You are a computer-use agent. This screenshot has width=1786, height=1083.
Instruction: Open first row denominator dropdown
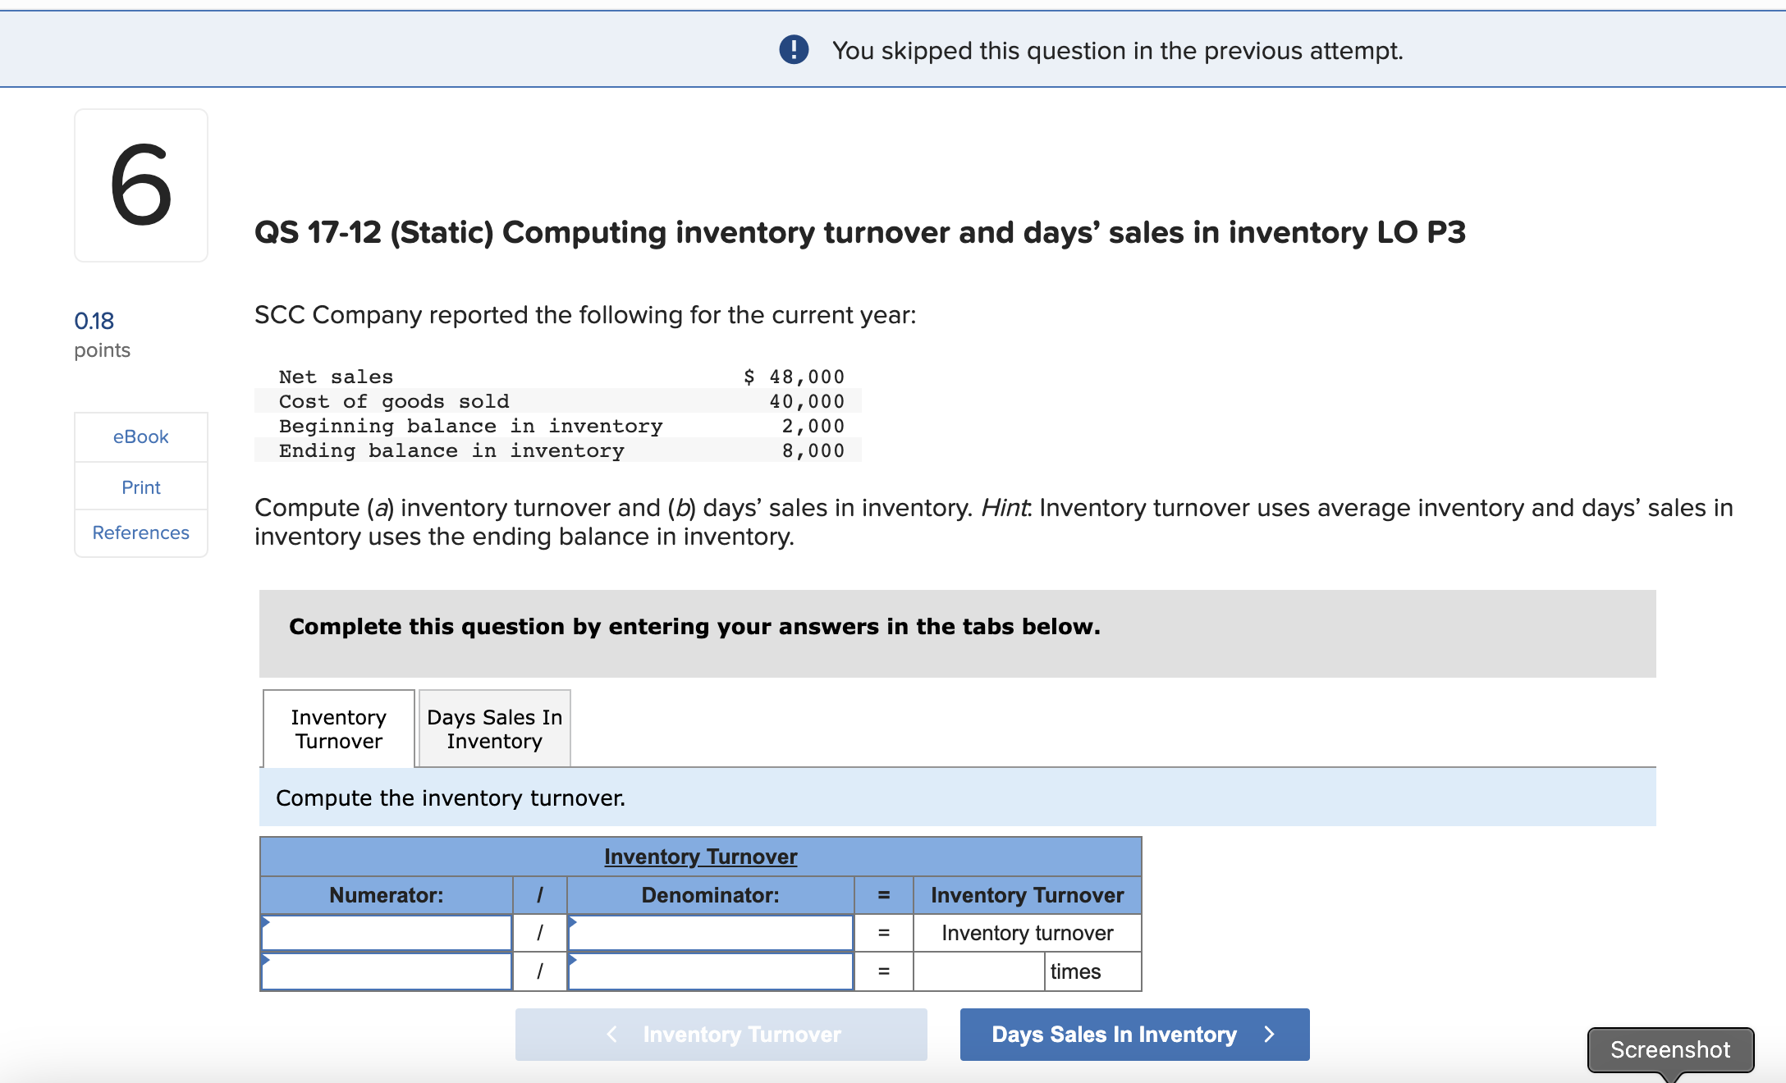pyautogui.click(x=710, y=933)
